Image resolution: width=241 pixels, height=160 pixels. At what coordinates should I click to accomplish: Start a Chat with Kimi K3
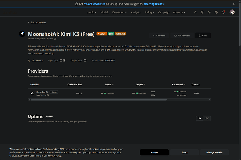(x=203, y=36)
